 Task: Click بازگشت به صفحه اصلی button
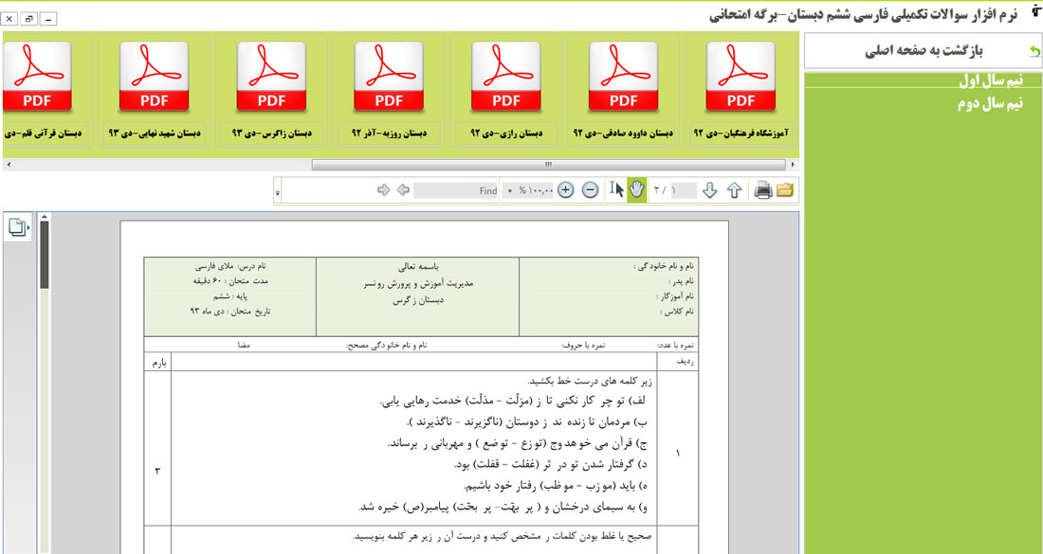point(923,51)
